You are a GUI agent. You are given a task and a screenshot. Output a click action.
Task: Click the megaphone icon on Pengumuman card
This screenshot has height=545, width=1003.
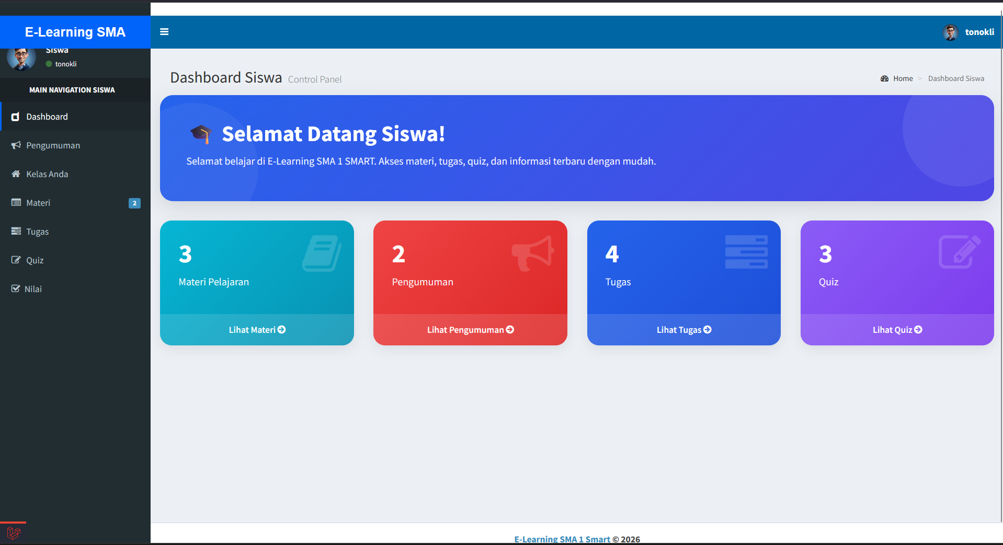click(x=533, y=253)
